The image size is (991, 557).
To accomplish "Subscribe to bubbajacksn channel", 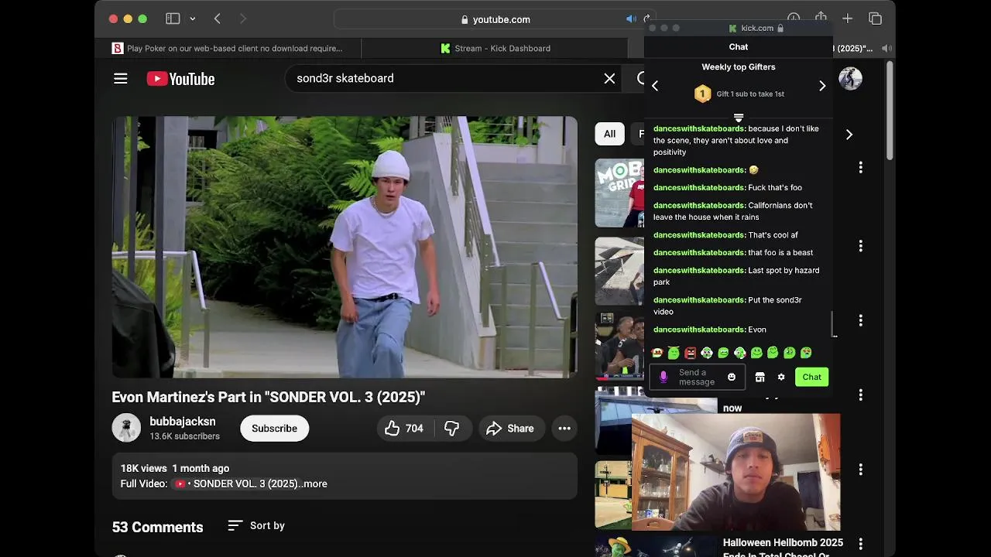I will (x=274, y=429).
